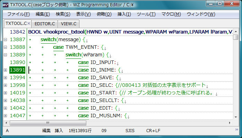Expand the ID_START case at line 14019
Viewport: 242px width, 138px height.
click(6, 93)
